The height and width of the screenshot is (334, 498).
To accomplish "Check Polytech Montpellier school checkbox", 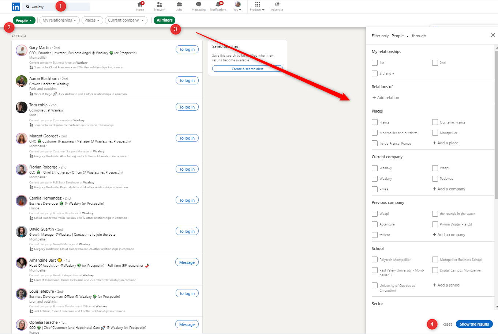I will [x=375, y=259].
